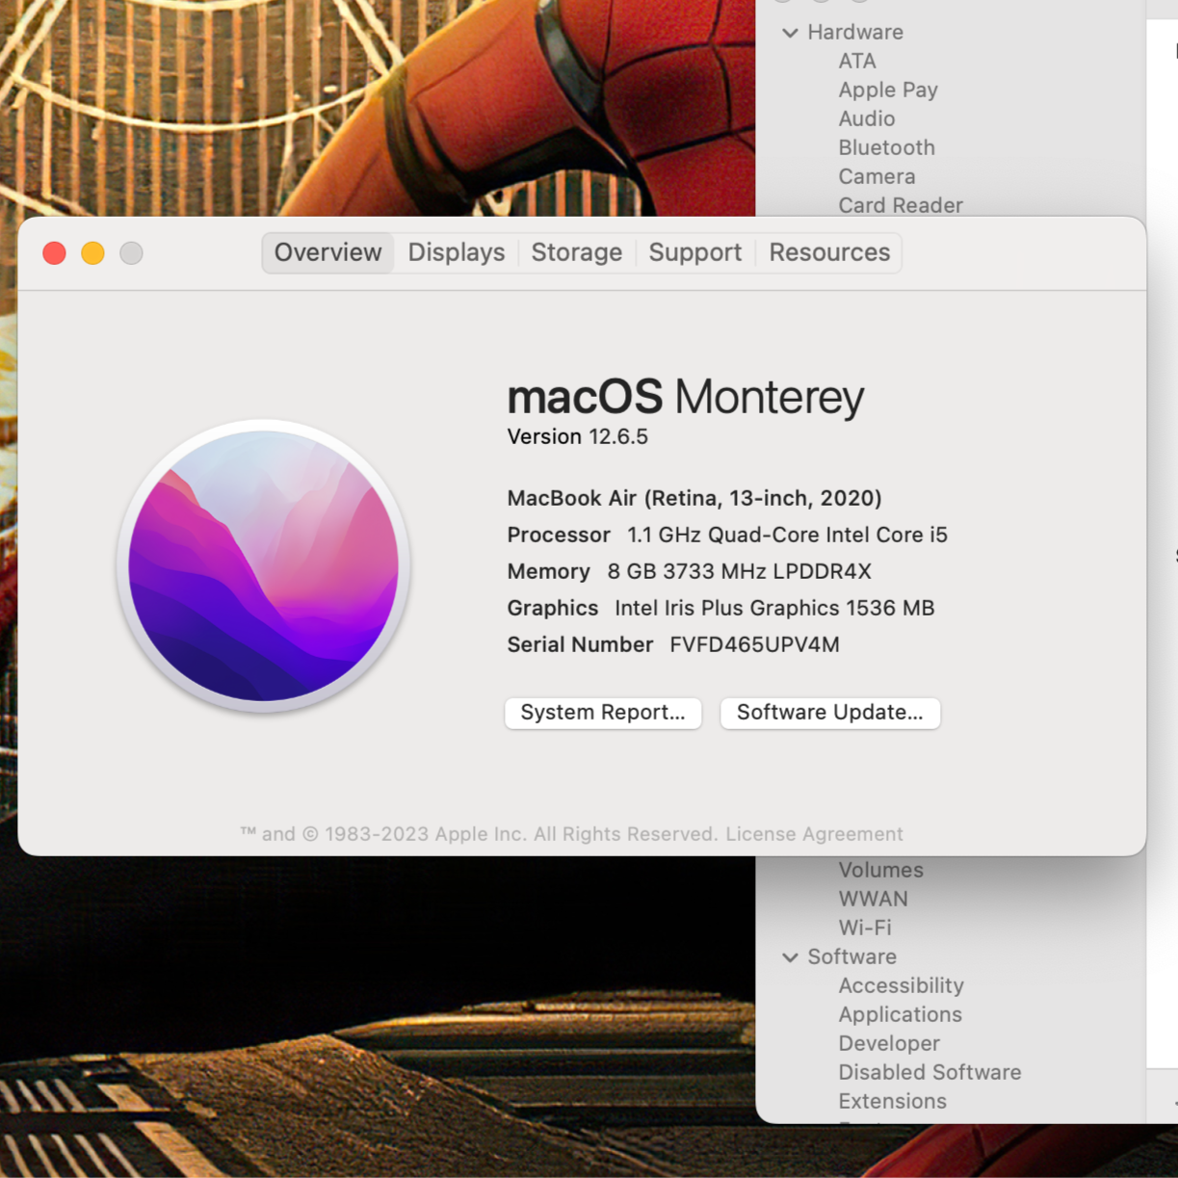Open the Support tab
Viewport: 1178px width, 1178px height.
(x=695, y=252)
